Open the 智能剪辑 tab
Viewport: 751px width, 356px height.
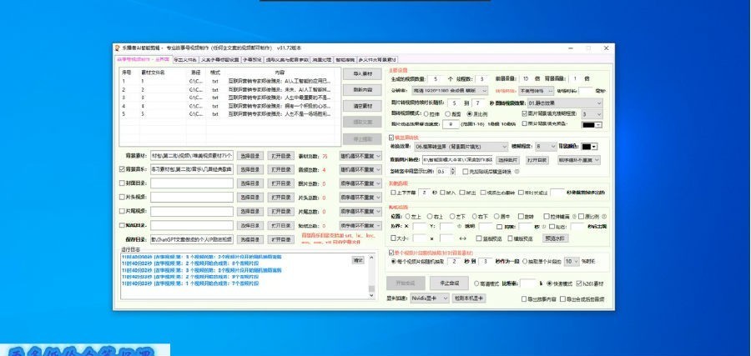point(344,60)
